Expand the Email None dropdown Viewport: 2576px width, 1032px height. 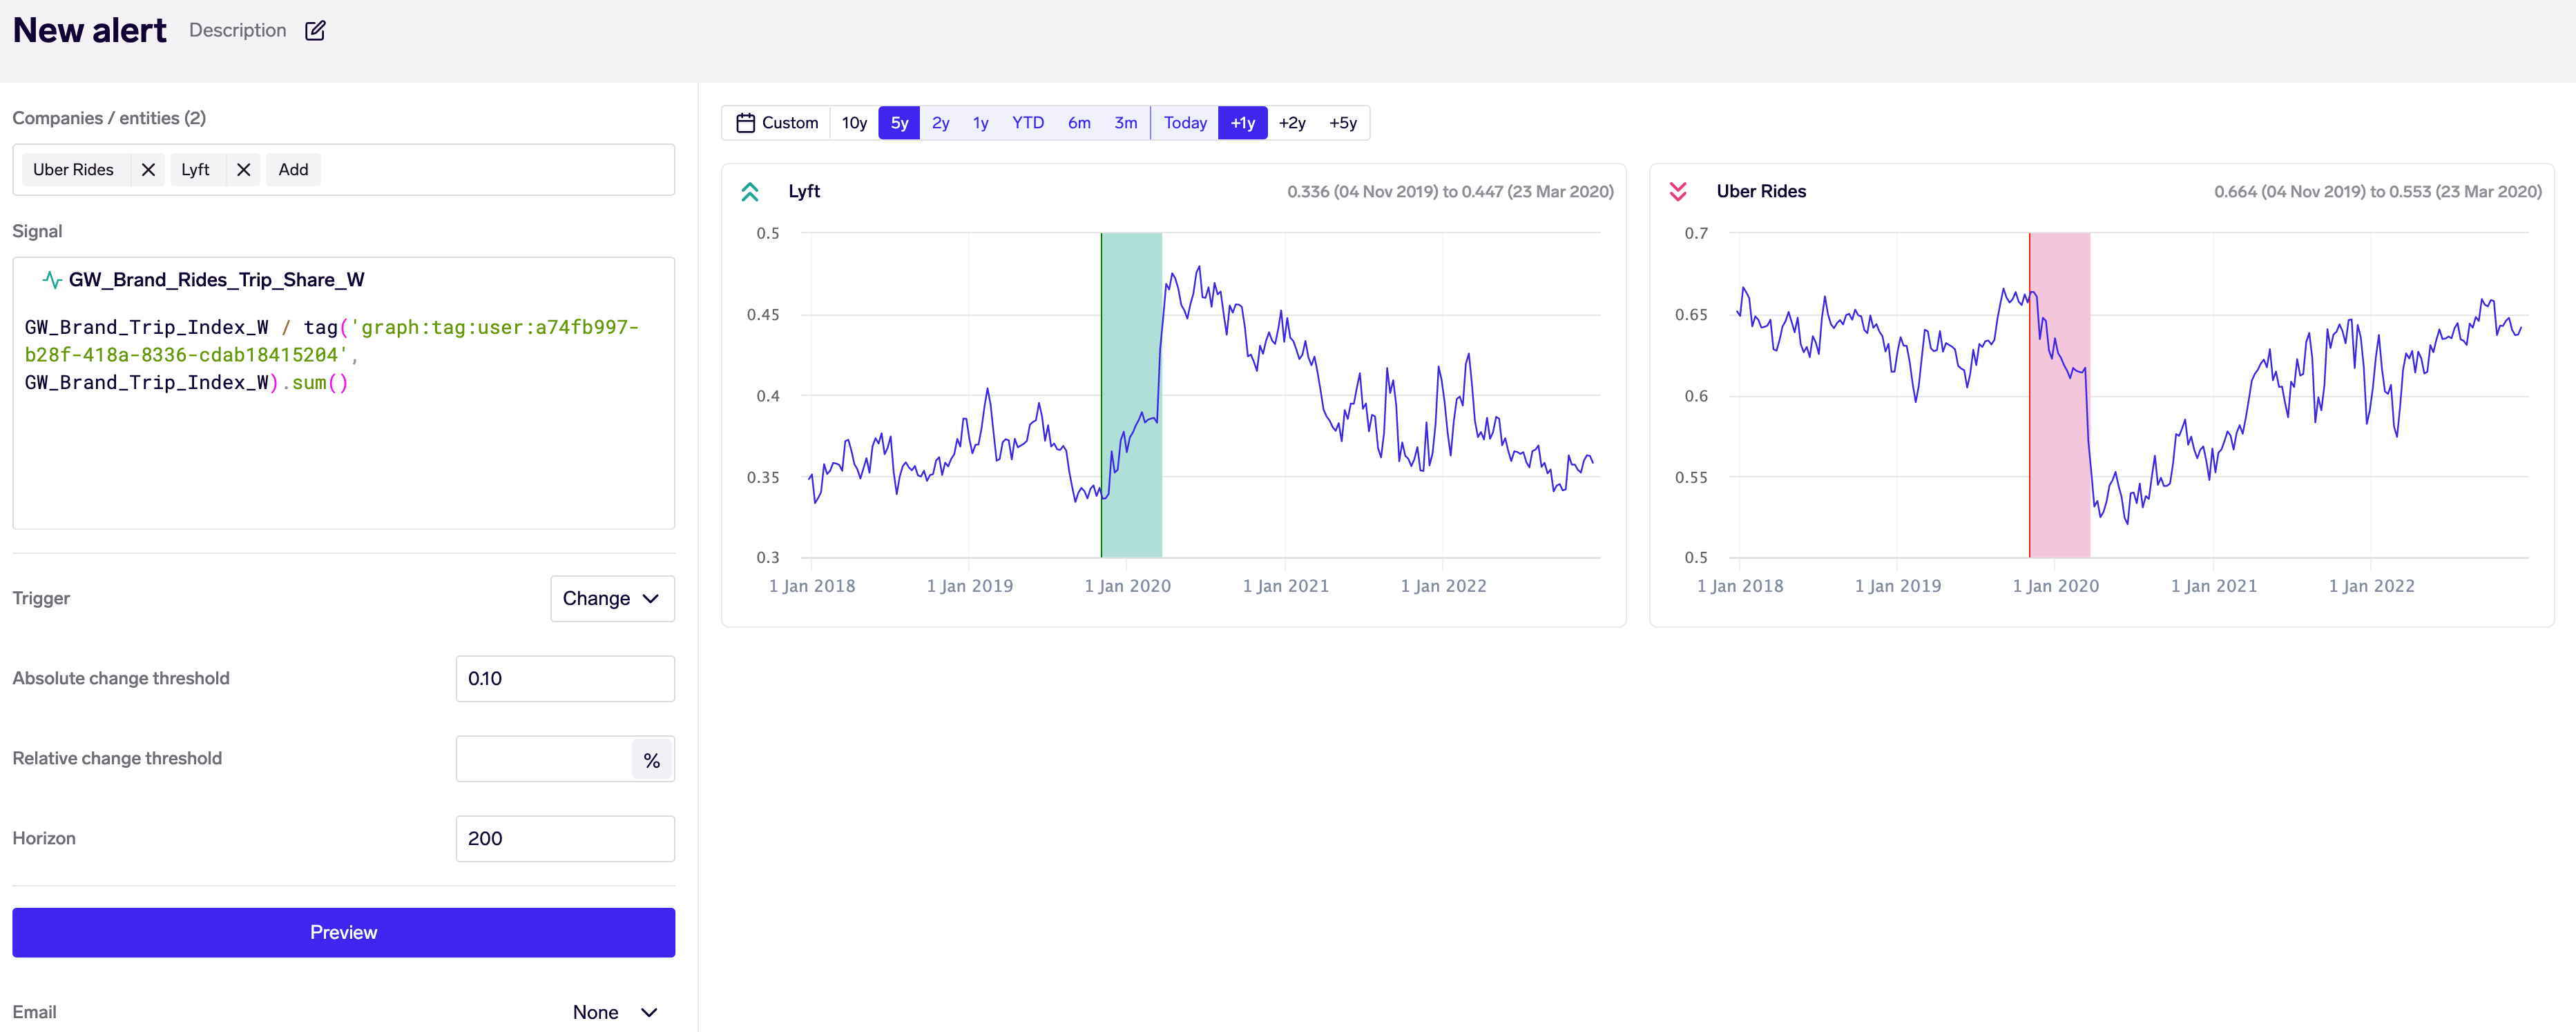click(614, 1012)
